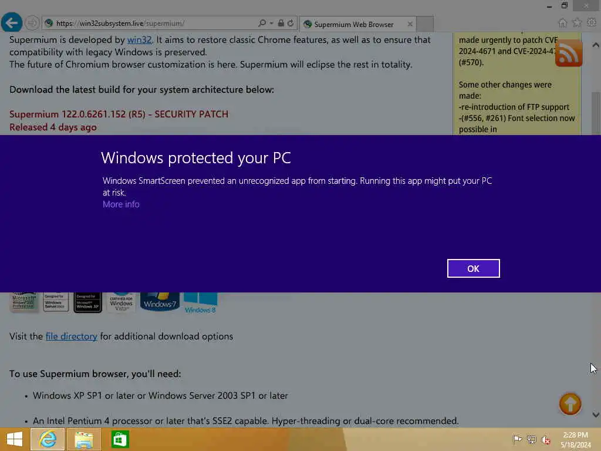601x451 pixels.
Task: Click the Windows Vista badge
Action: click(x=121, y=303)
